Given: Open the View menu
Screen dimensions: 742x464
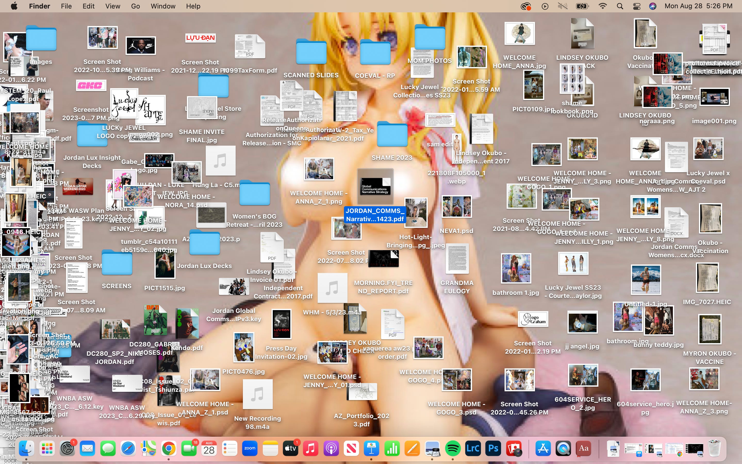Looking at the screenshot, I should point(113,6).
